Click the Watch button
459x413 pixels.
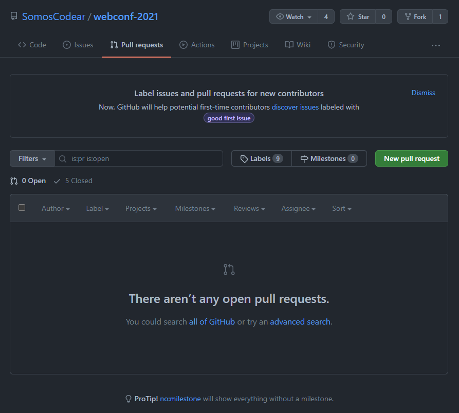(x=293, y=16)
